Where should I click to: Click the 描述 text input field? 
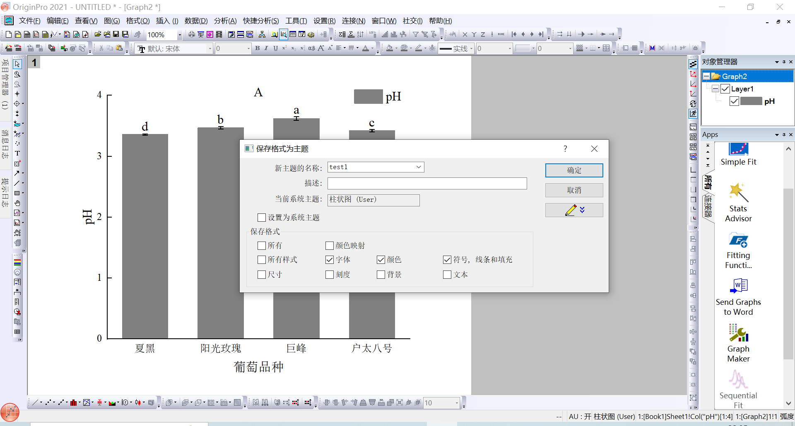point(427,183)
